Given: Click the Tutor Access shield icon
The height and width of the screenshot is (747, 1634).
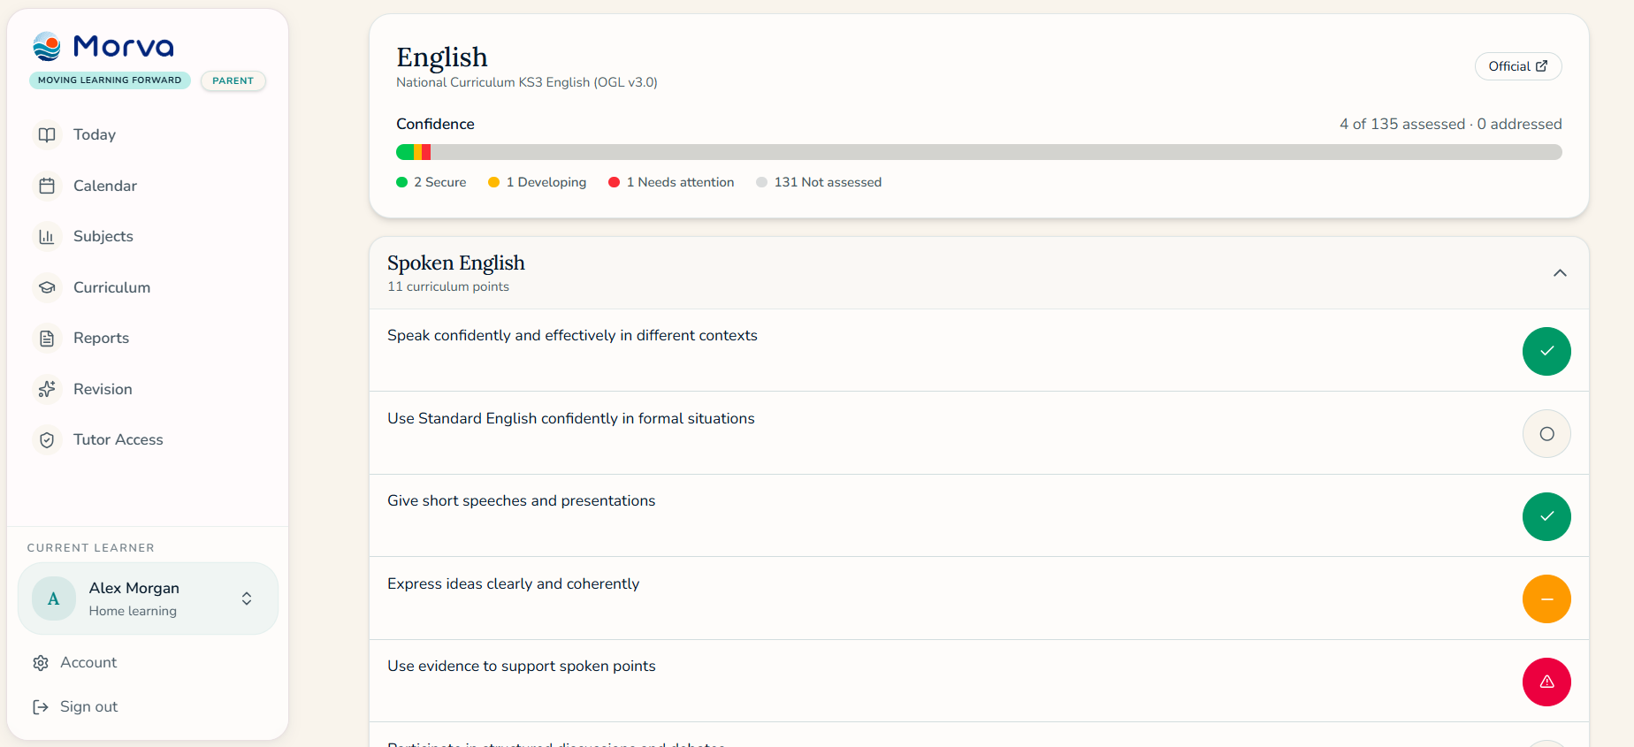Looking at the screenshot, I should pyautogui.click(x=47, y=439).
